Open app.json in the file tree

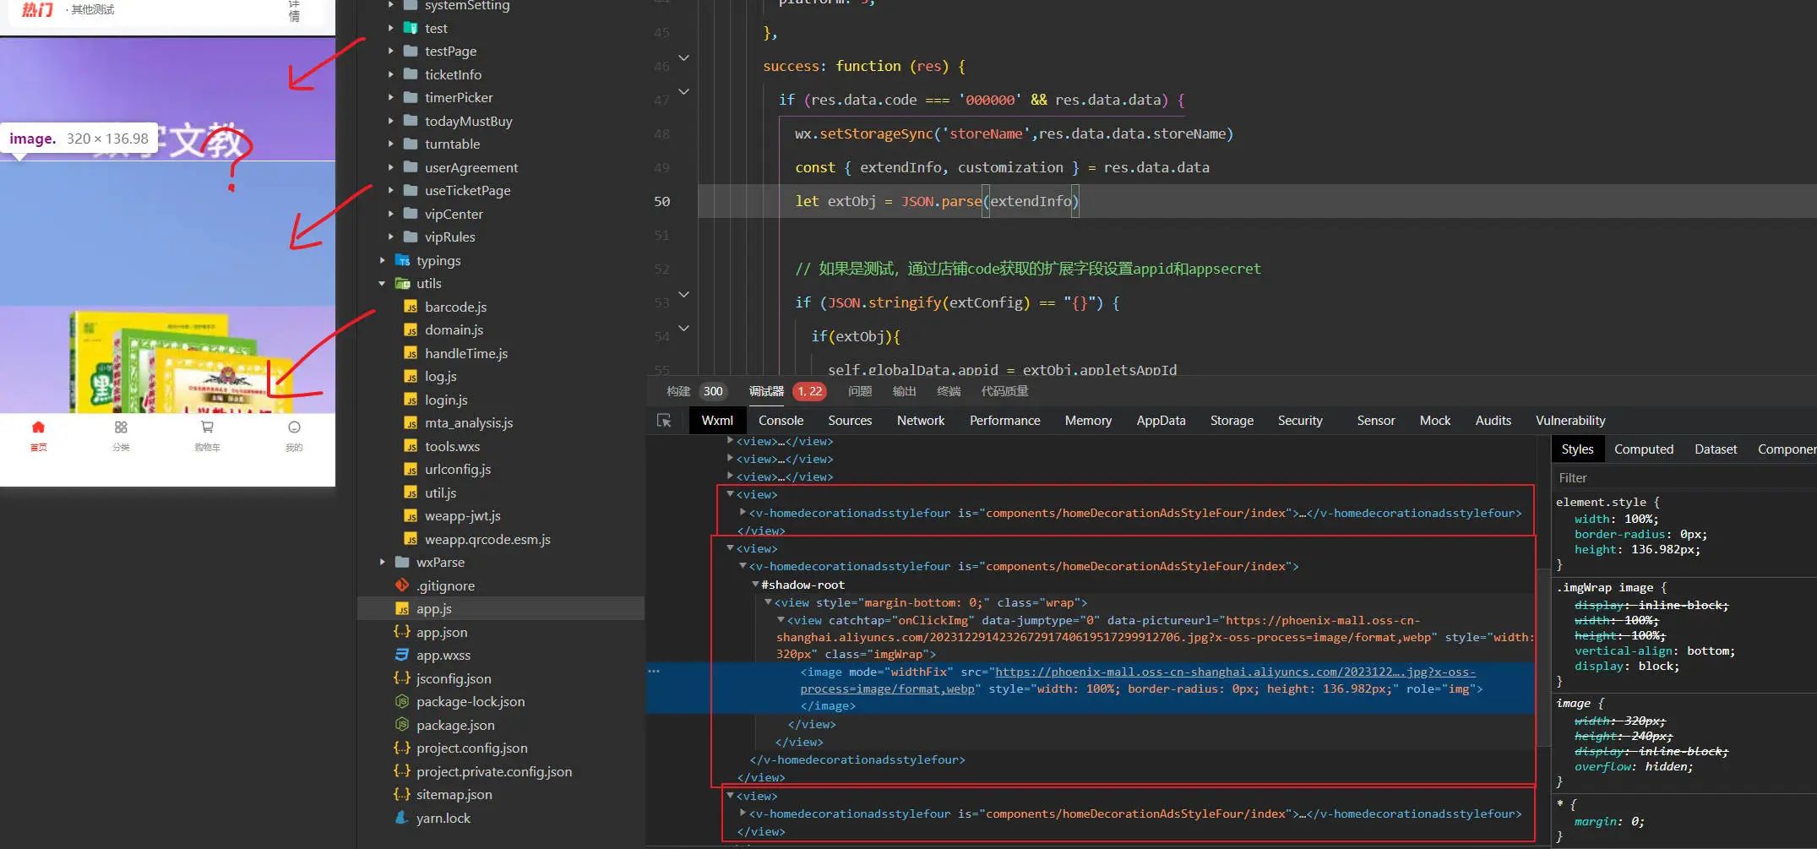[x=442, y=632]
